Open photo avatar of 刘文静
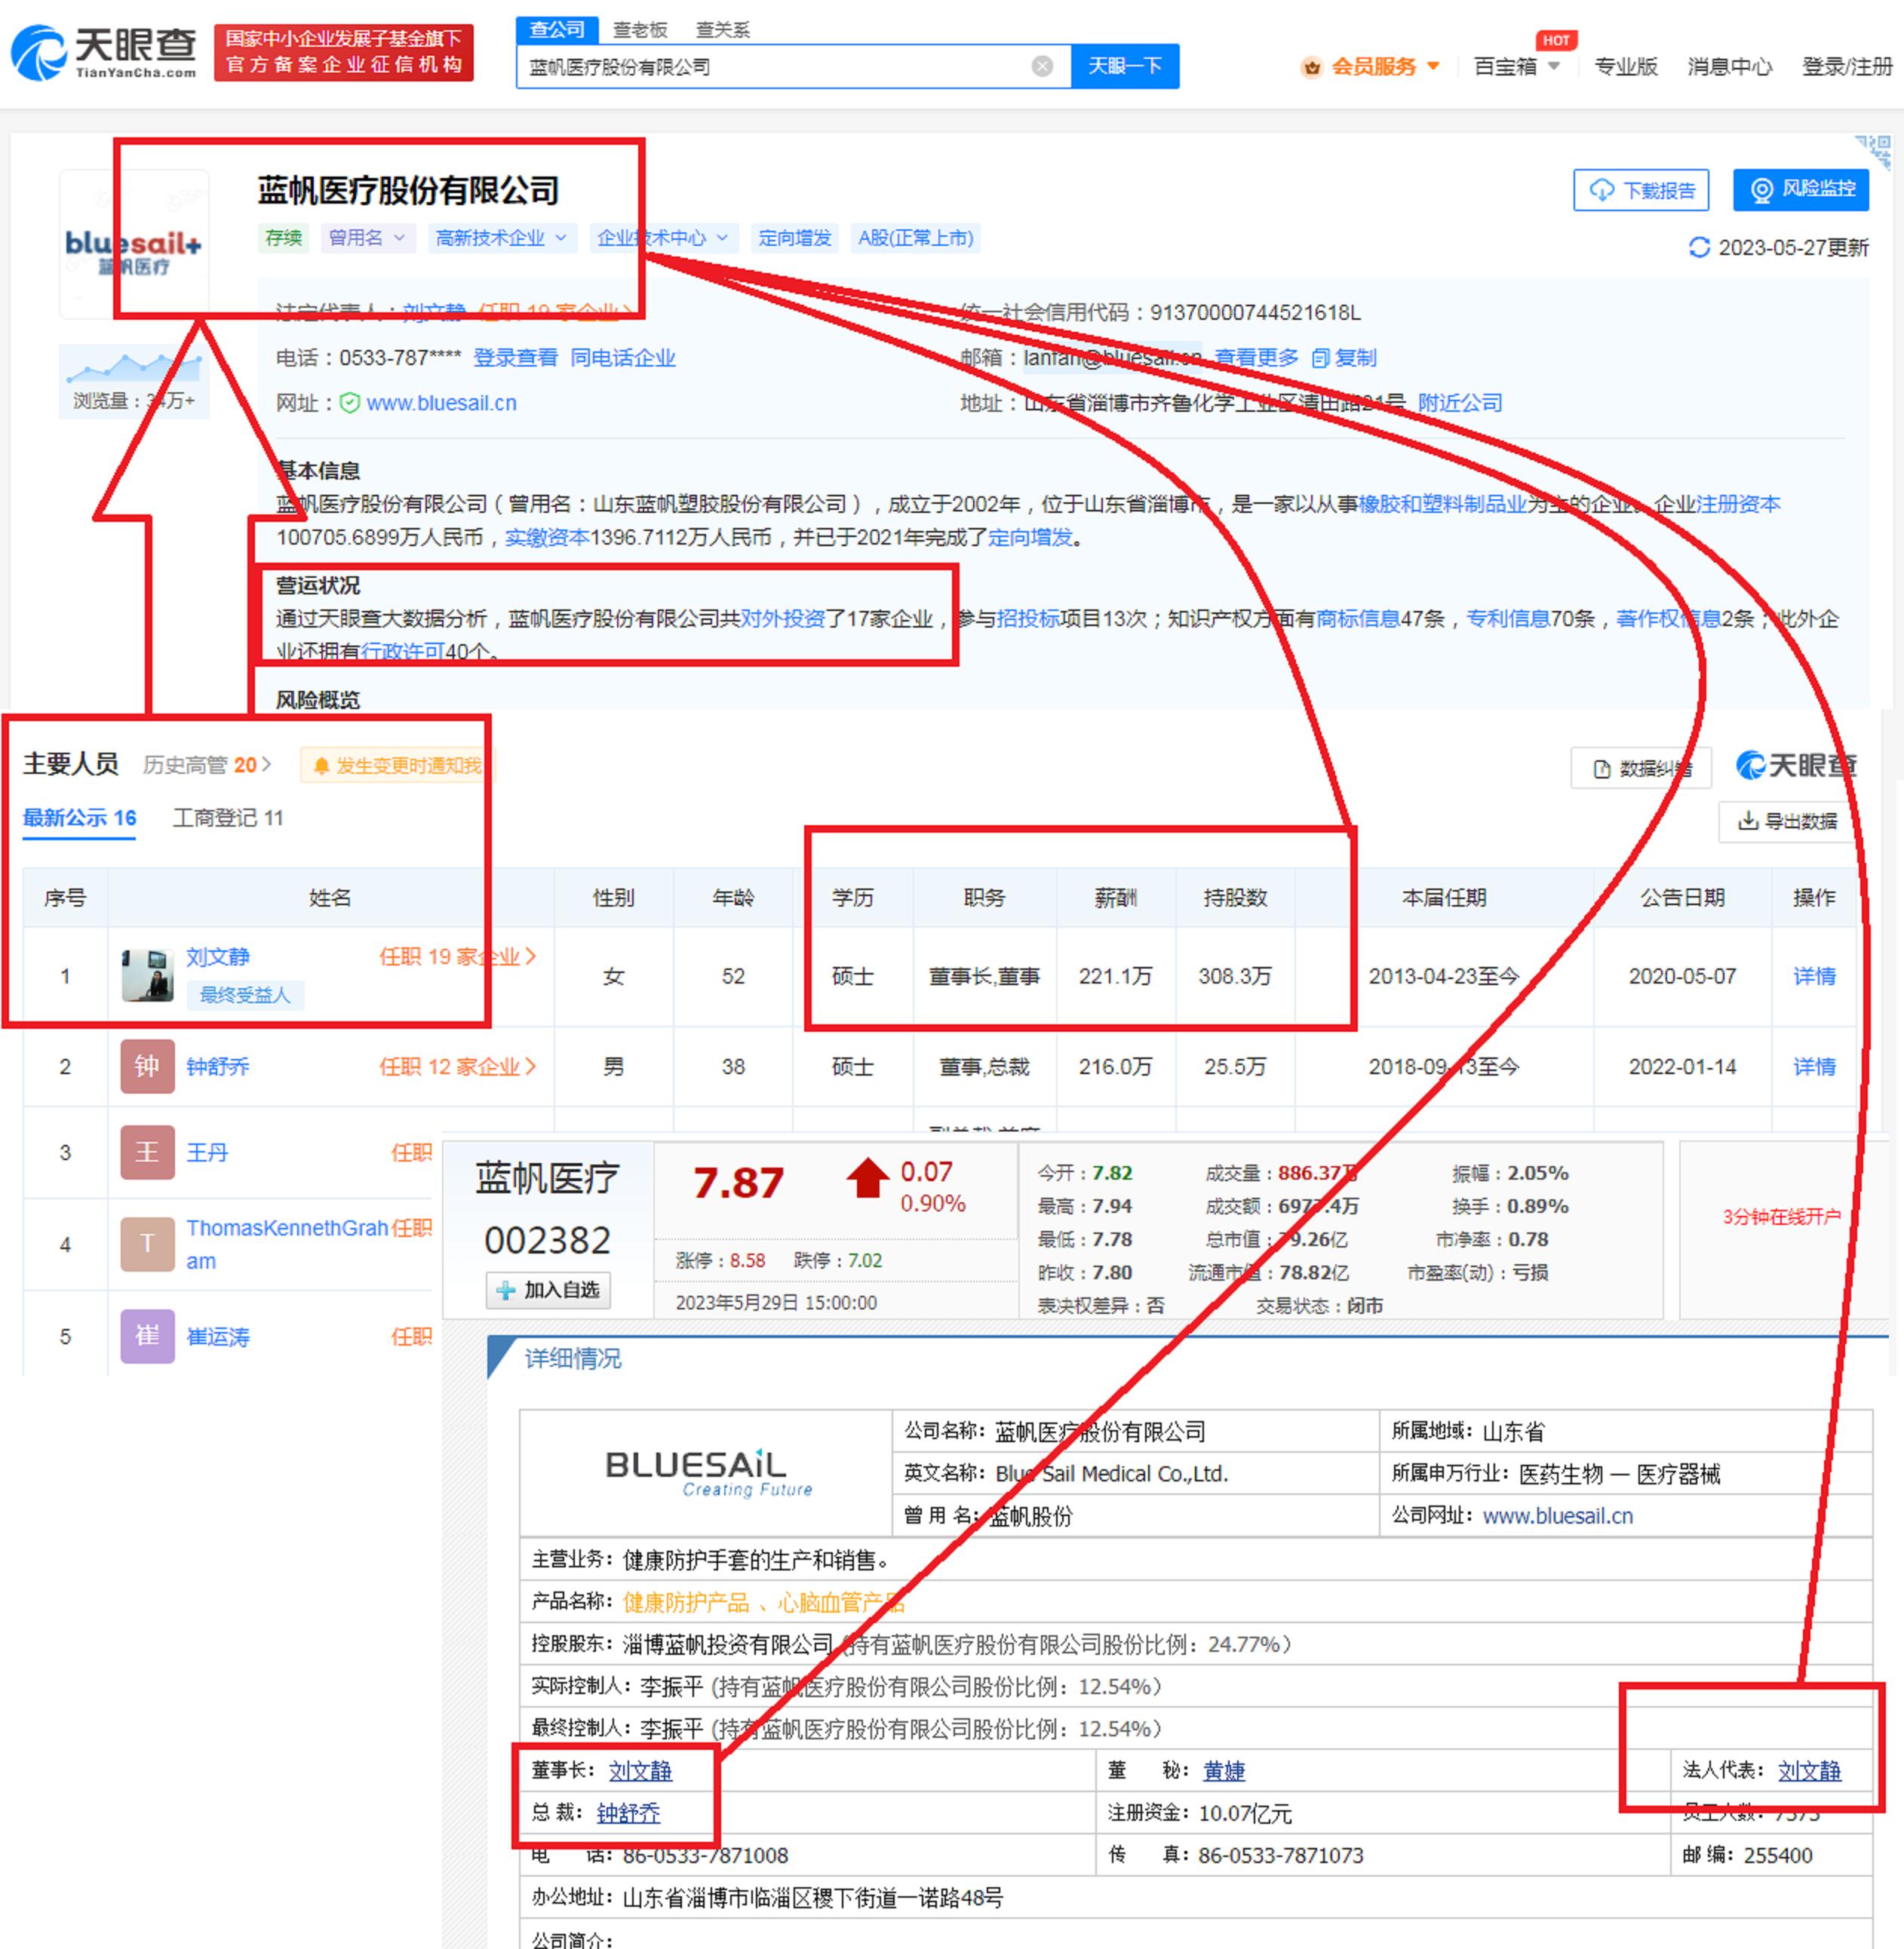The image size is (1904, 1949). pyautogui.click(x=147, y=975)
